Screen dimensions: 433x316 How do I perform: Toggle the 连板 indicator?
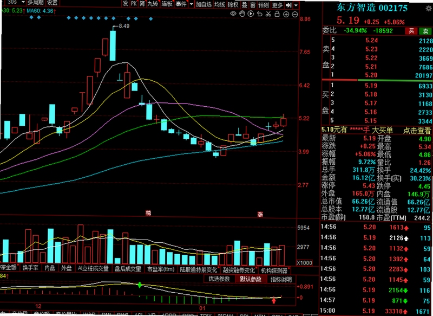(x=167, y=4)
